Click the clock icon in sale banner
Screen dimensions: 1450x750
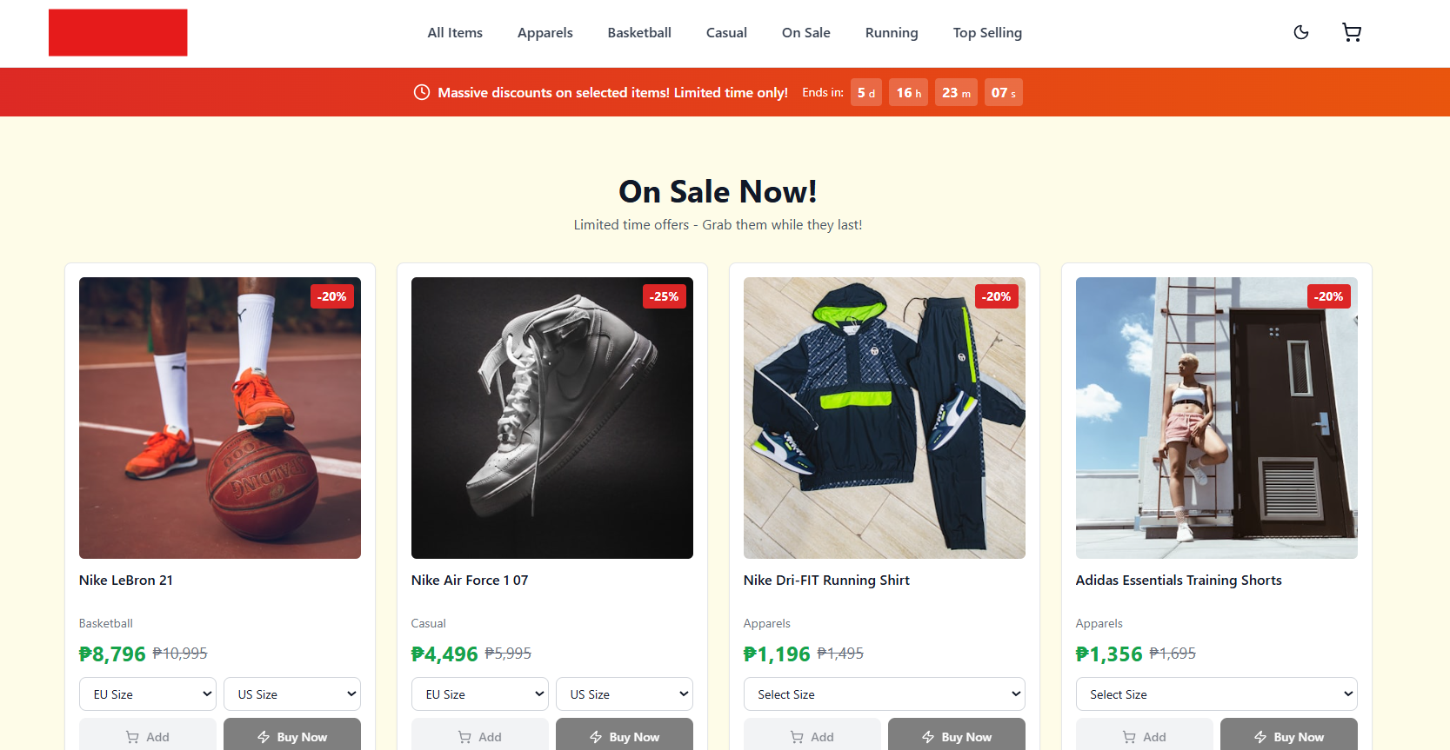click(422, 92)
